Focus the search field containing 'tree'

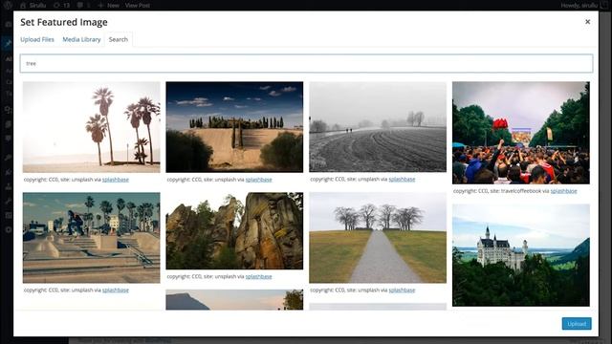[306, 63]
